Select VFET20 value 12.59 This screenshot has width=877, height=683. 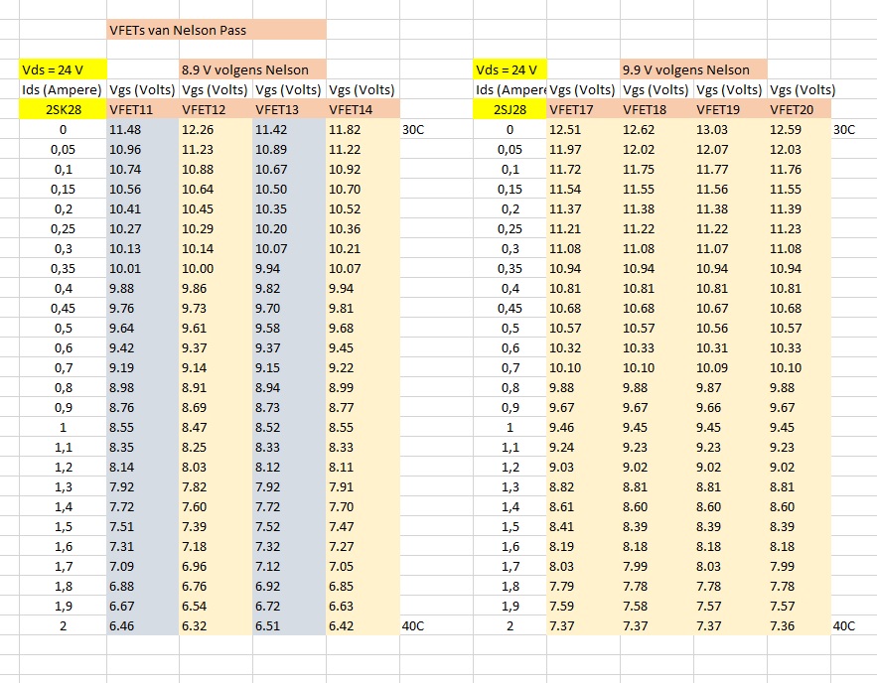[800, 130]
